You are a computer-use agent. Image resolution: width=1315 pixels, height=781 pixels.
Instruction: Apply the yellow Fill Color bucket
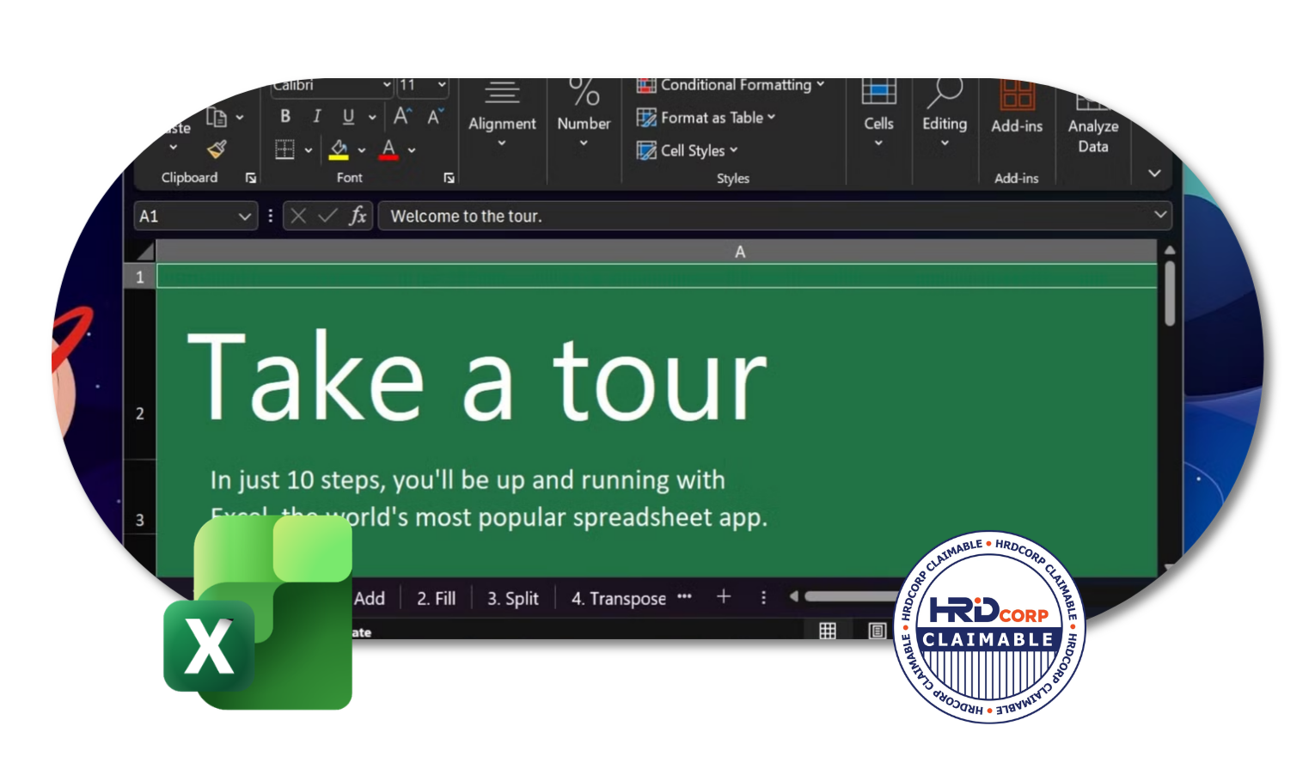339,149
